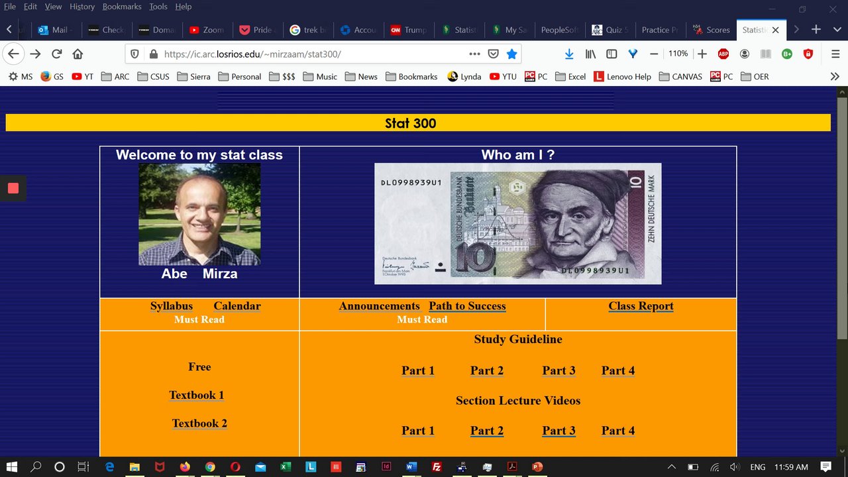Screen dimensions: 848x477
Task: Click the 10 Deutsche Mark banknote image
Action: coord(517,223)
